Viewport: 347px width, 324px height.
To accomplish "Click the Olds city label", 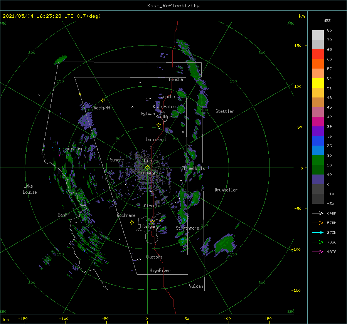I will (x=147, y=160).
